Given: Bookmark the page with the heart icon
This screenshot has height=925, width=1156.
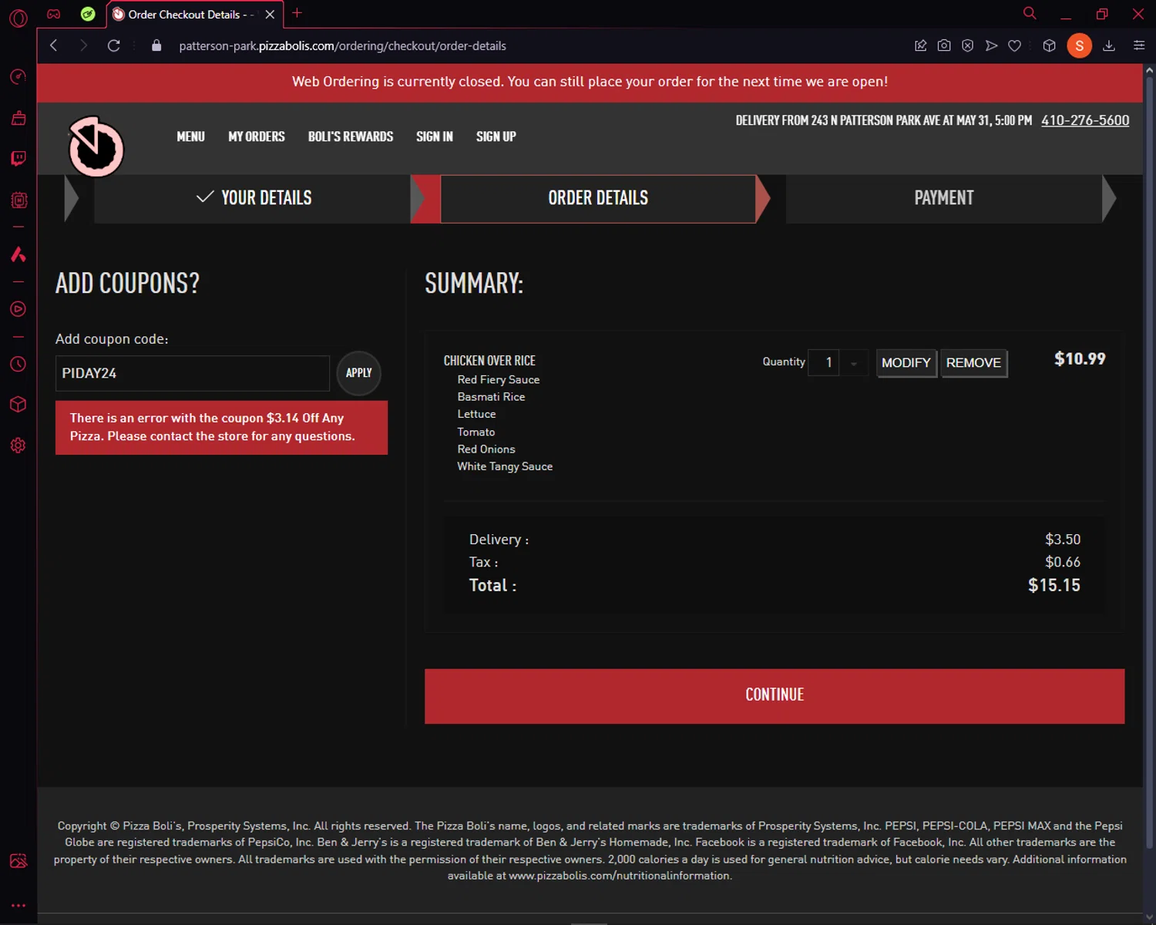Looking at the screenshot, I should click(1015, 45).
